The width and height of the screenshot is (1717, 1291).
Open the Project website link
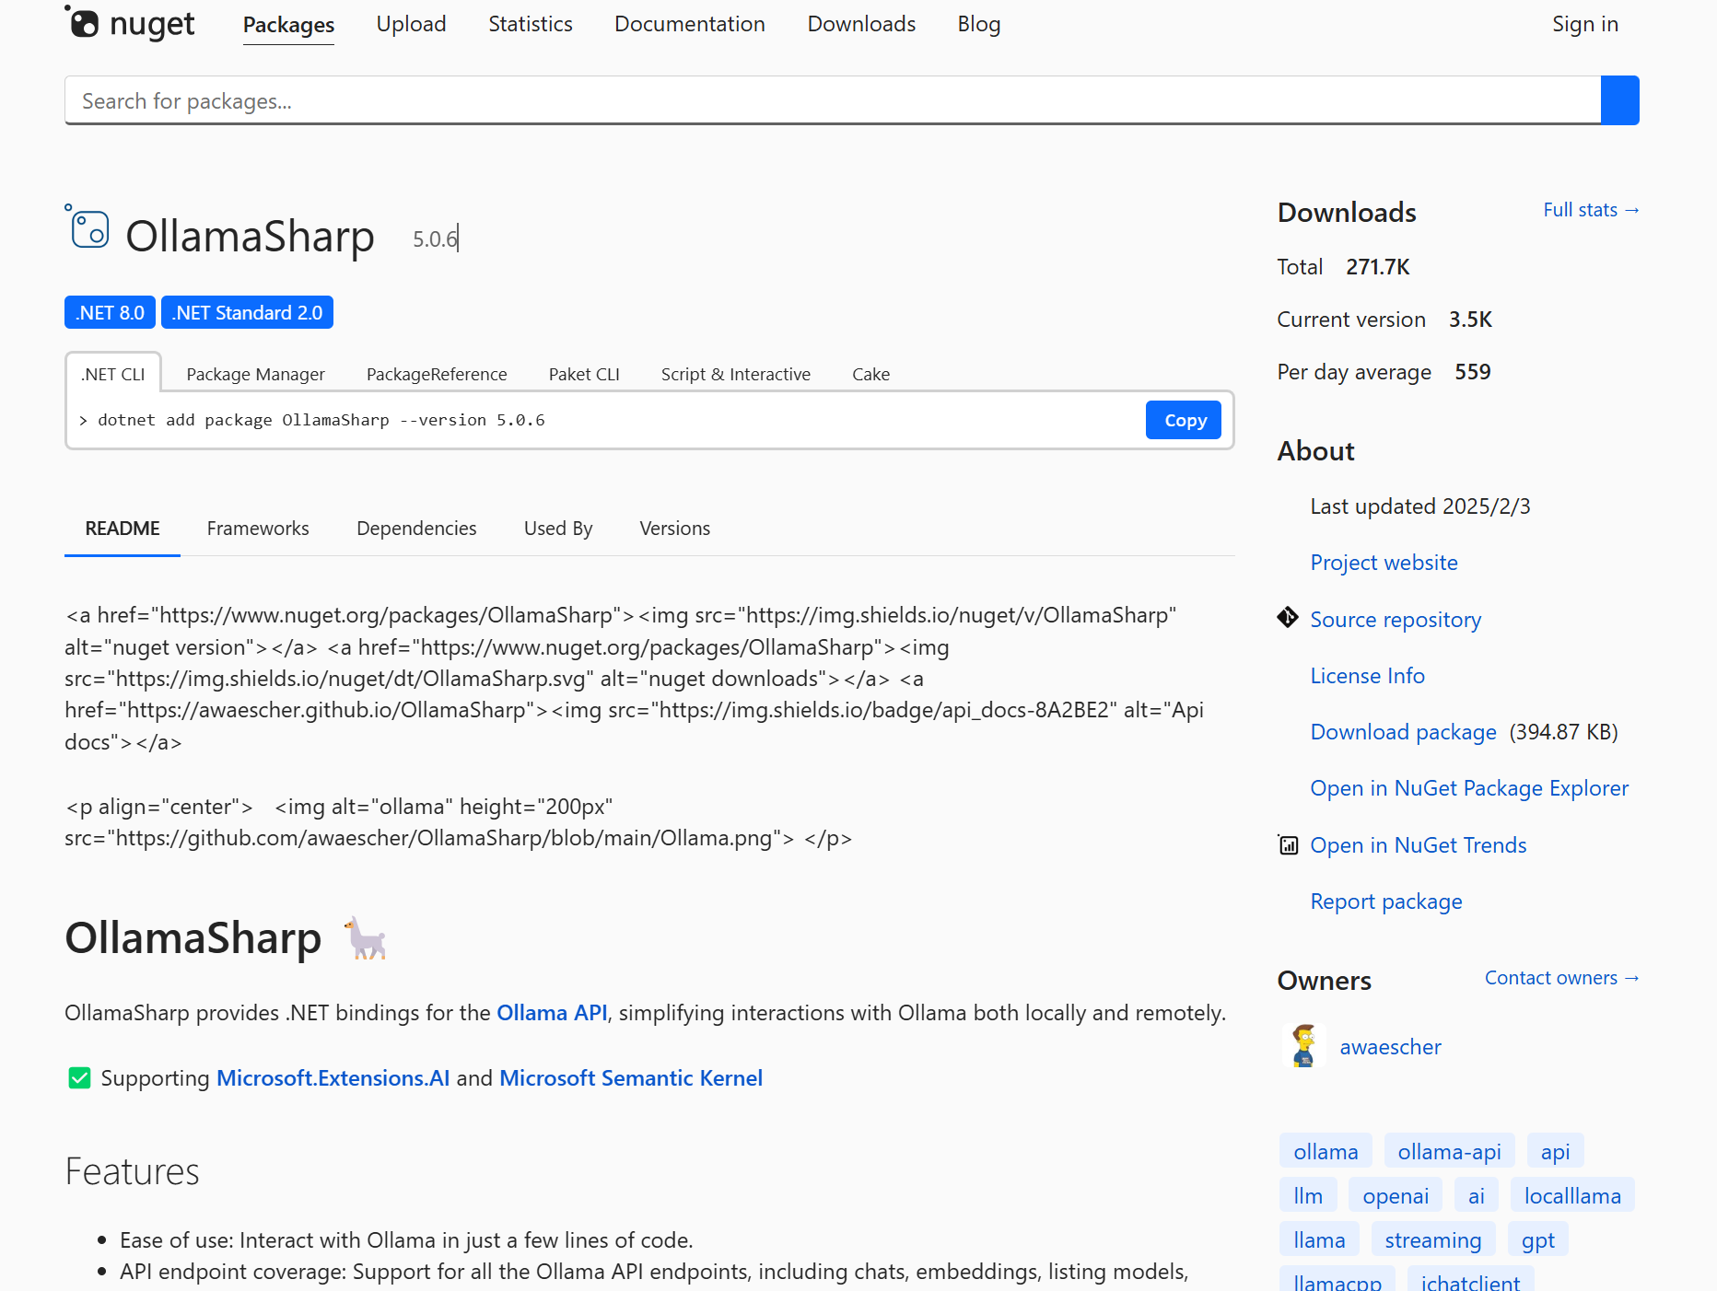(1384, 563)
